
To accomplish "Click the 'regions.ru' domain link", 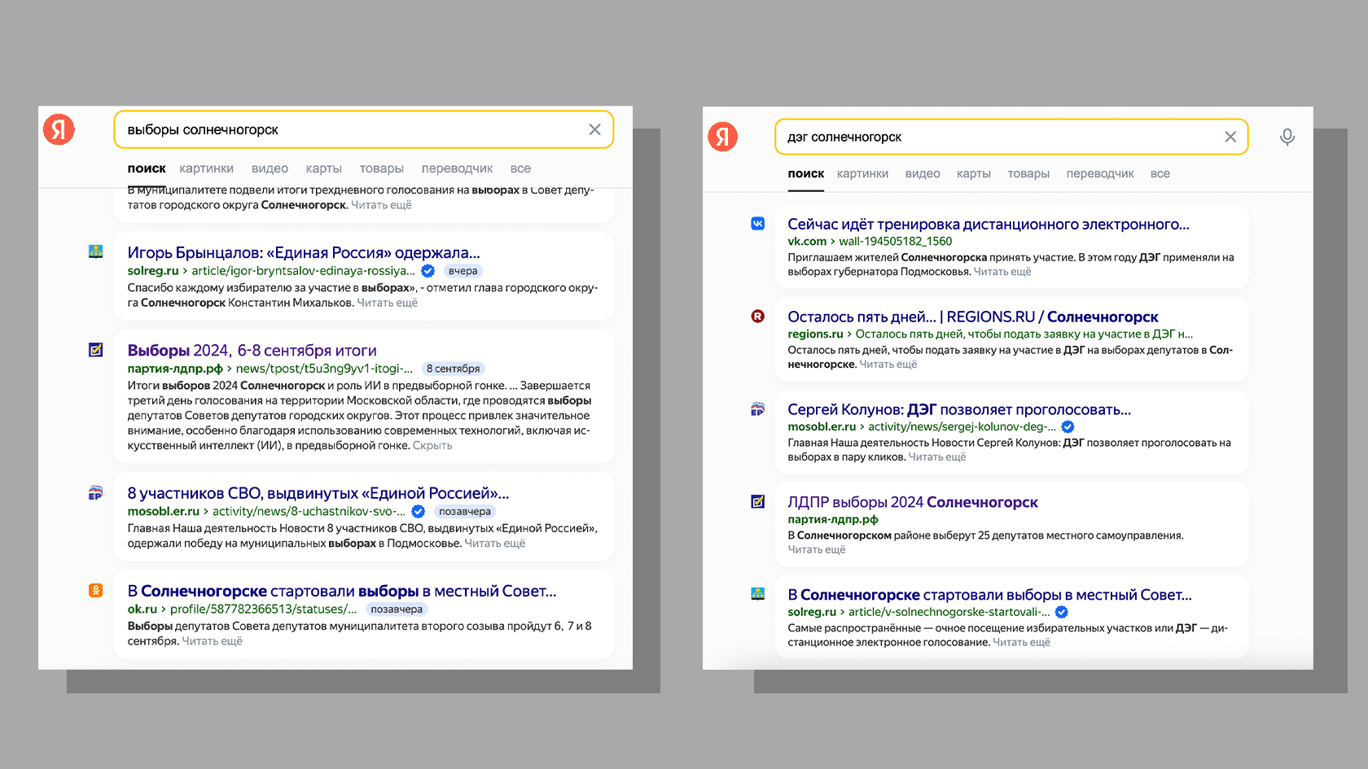I will pos(815,334).
